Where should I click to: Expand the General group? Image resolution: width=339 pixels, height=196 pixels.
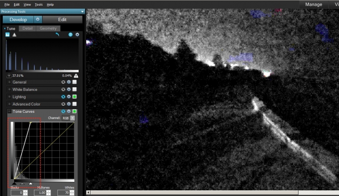9,82
